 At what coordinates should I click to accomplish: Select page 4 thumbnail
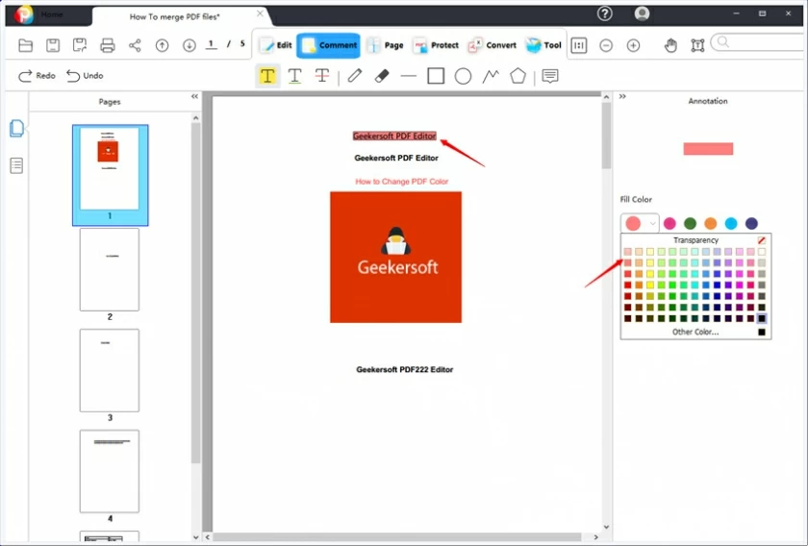pyautogui.click(x=110, y=471)
